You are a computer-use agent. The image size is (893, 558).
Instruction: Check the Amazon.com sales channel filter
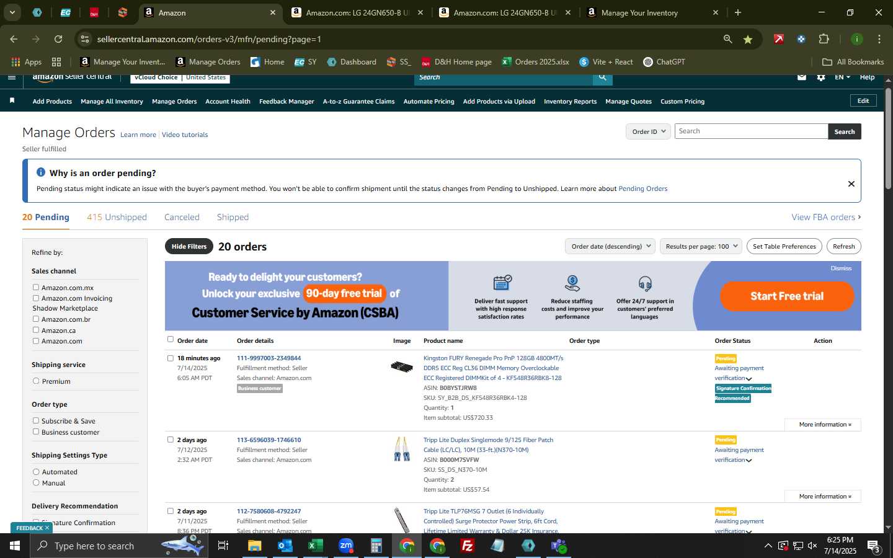pos(36,340)
